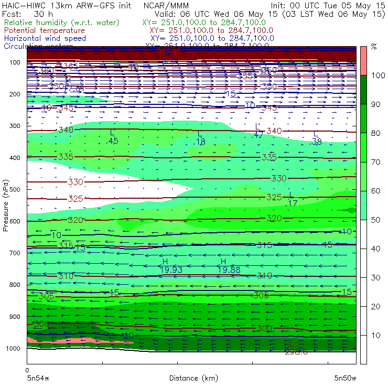
Task: Pick the 80–90% green colorbar segment
Action: pyautogui.click(x=363, y=118)
